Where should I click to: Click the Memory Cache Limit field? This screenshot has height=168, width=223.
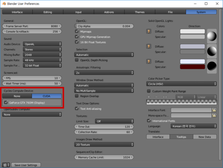pos(104,157)
